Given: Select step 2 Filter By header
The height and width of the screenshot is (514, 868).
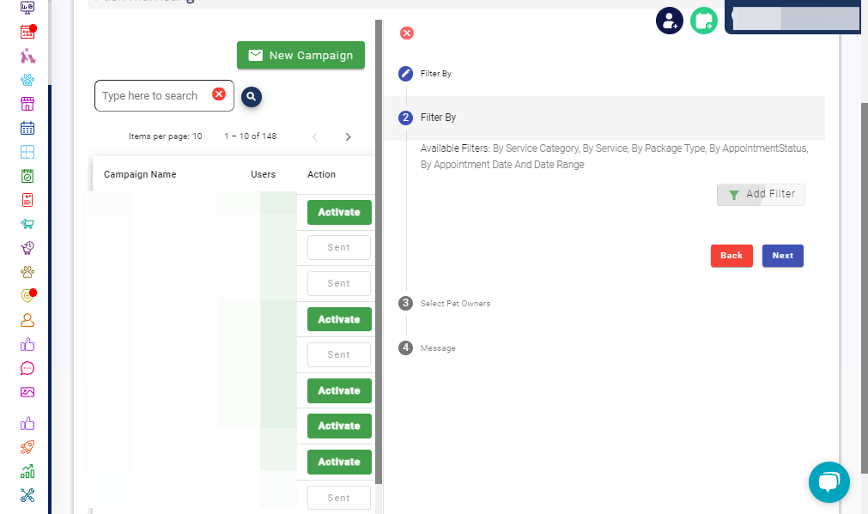Looking at the screenshot, I should point(604,118).
